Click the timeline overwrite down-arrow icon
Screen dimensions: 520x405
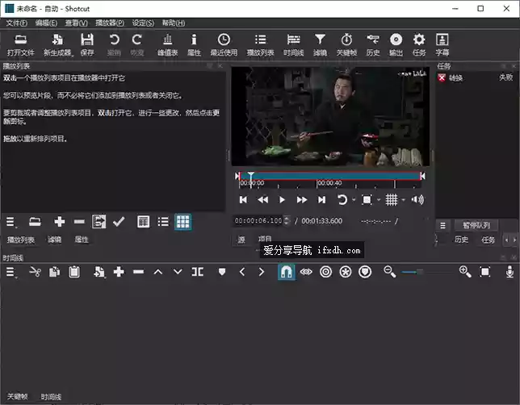tap(178, 272)
